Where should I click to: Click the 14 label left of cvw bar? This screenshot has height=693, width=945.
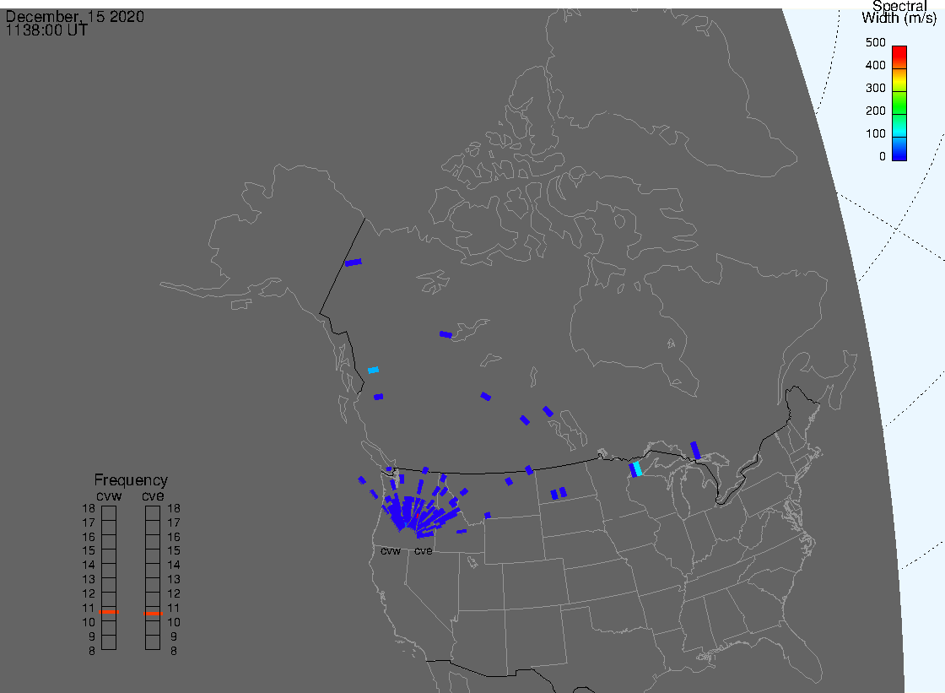click(89, 566)
